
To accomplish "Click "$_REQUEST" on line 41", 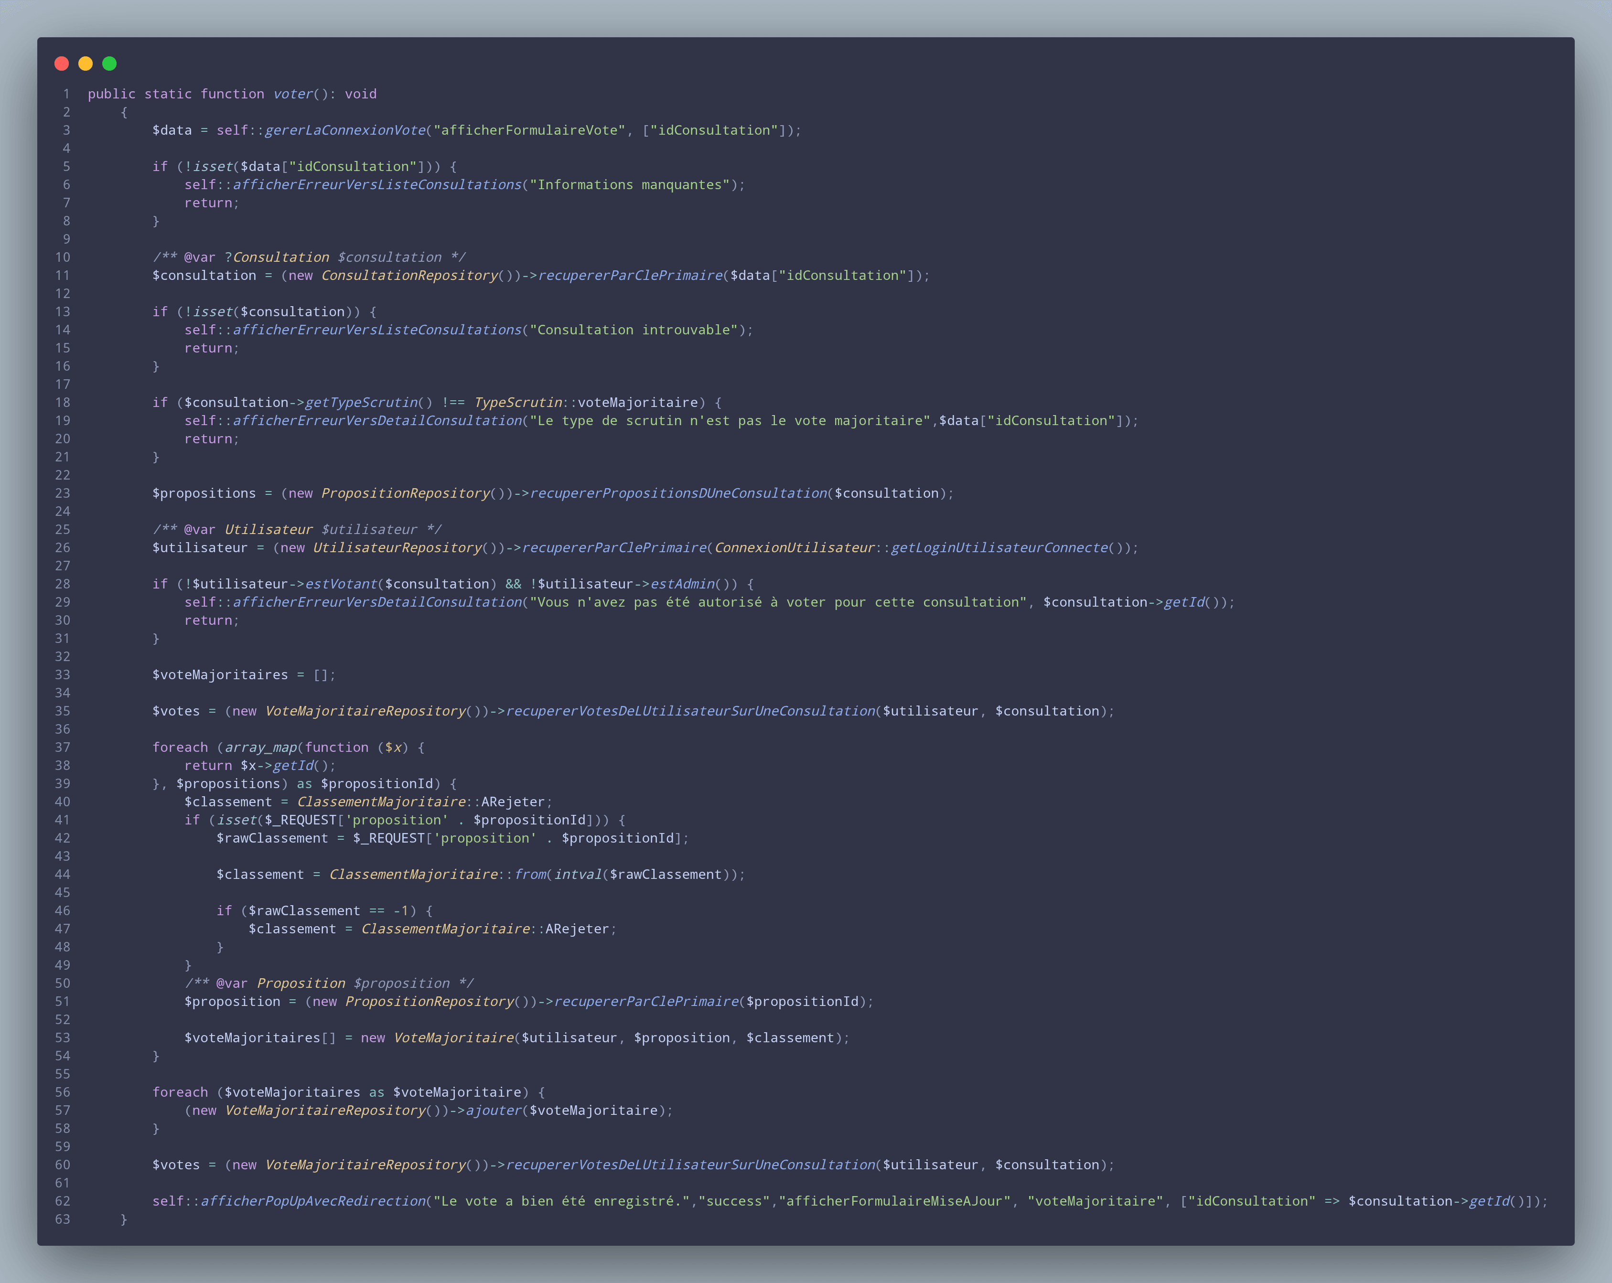I will pyautogui.click(x=301, y=820).
